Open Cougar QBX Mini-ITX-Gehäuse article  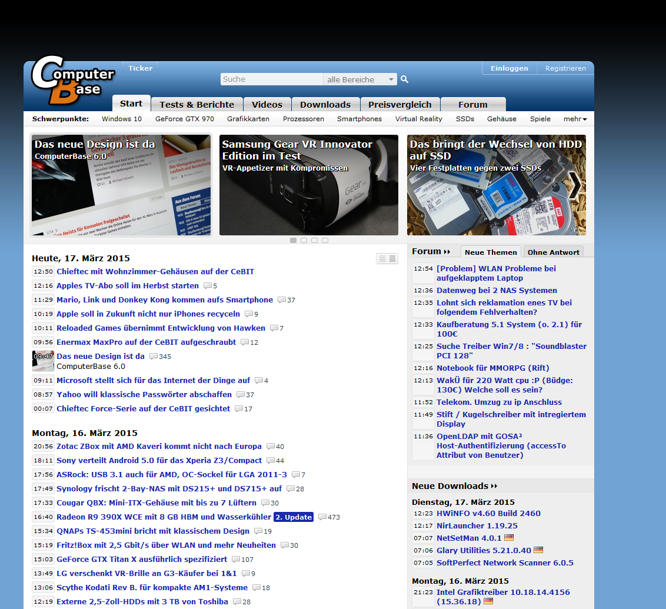coord(156,502)
